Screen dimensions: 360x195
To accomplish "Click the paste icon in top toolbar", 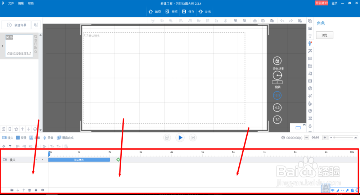I will [x=272, y=21].
